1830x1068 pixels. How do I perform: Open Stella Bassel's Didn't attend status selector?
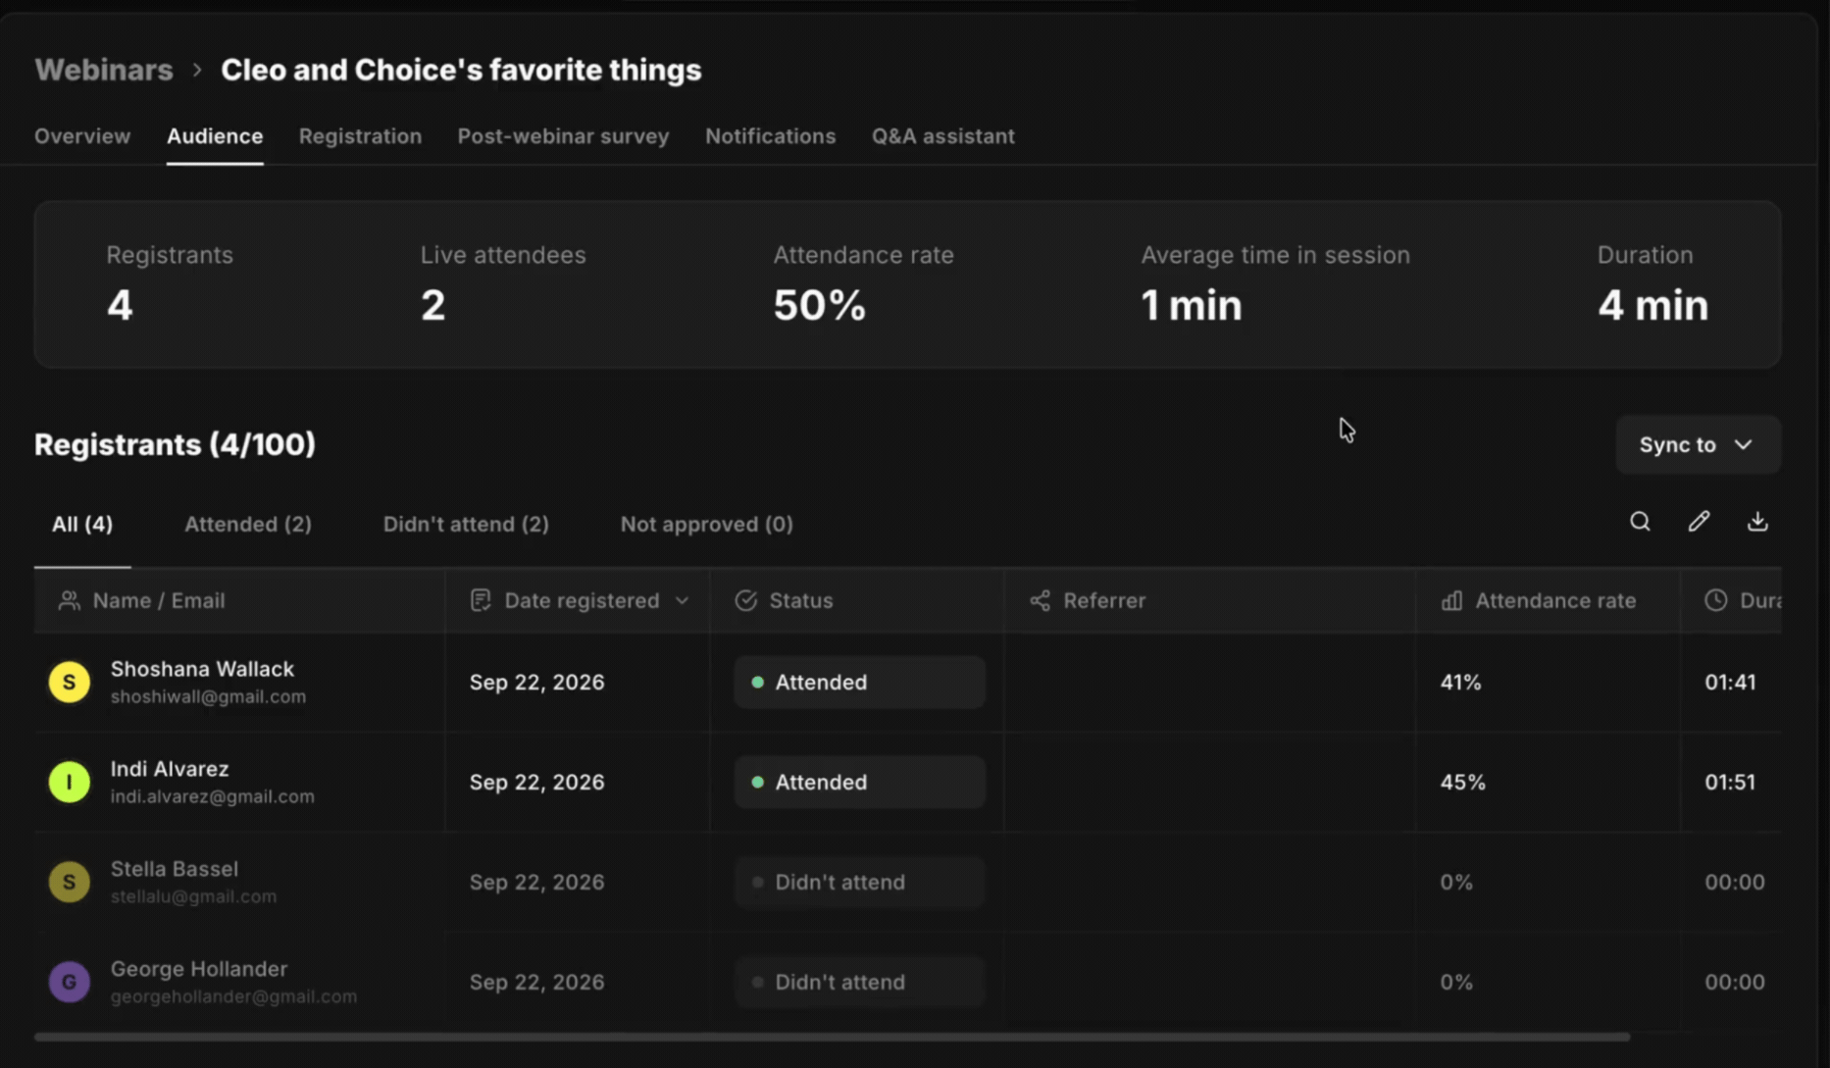click(859, 883)
